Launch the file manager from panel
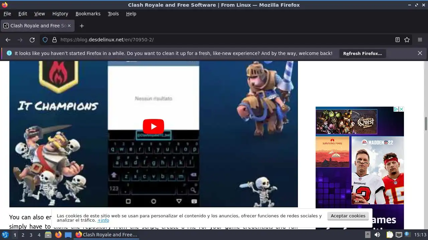 [x=48, y=235]
